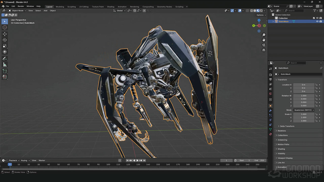Open the Object Mode dropdown
Image resolution: width=324 pixels, height=182 pixels.
coord(17,11)
